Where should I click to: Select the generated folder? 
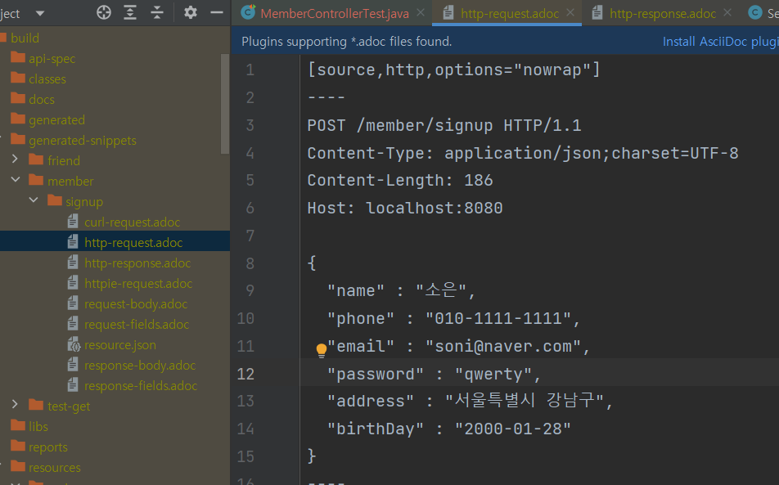click(x=56, y=120)
